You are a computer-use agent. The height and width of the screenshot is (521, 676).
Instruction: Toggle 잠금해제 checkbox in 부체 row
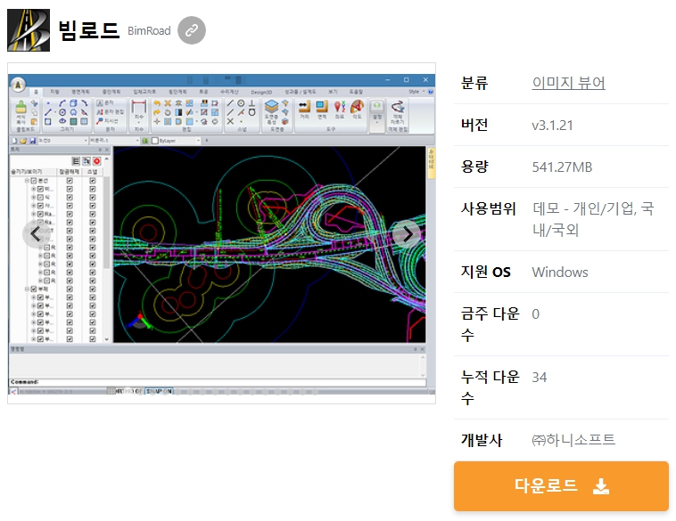click(70, 289)
